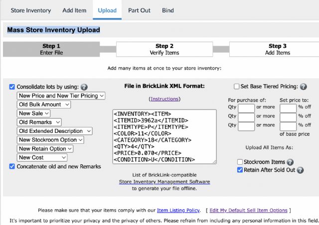The height and width of the screenshot is (225, 319).
Task: Uncheck Concatenate old and new Remarks
Action: coord(12,166)
